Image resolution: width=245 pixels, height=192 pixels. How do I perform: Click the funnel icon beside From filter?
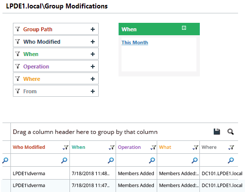click(x=17, y=91)
